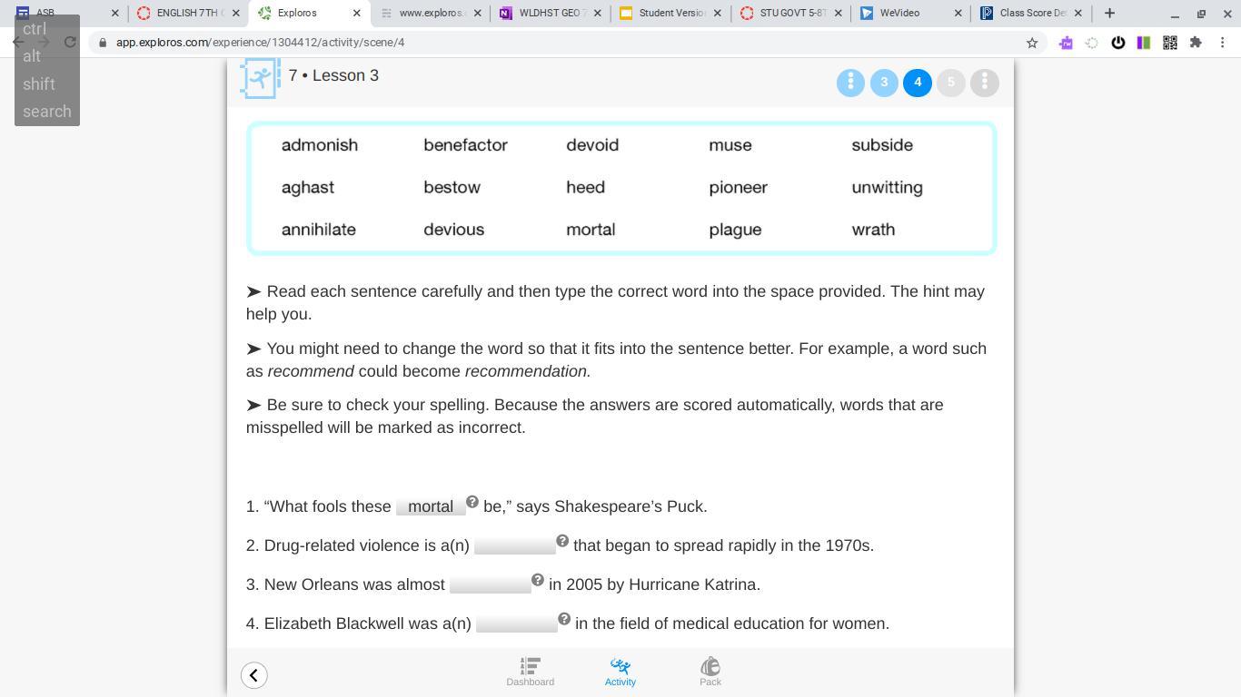
Task: Close the STU GOVT tab
Action: 838,13
